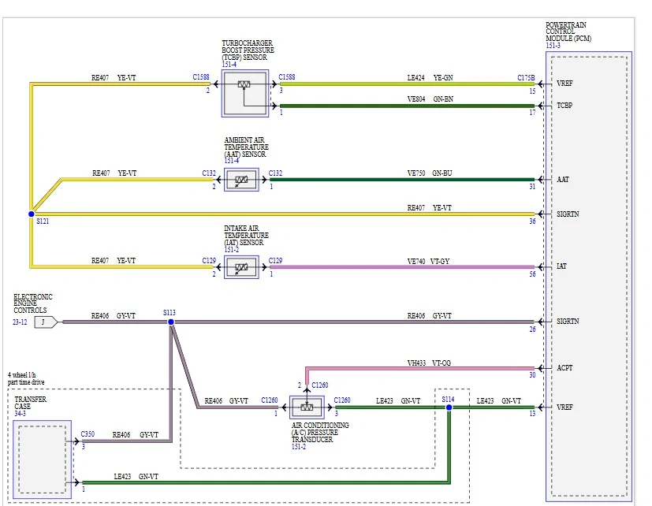
Task: Select the VE740 VT-GY wire label
Action: tap(429, 262)
